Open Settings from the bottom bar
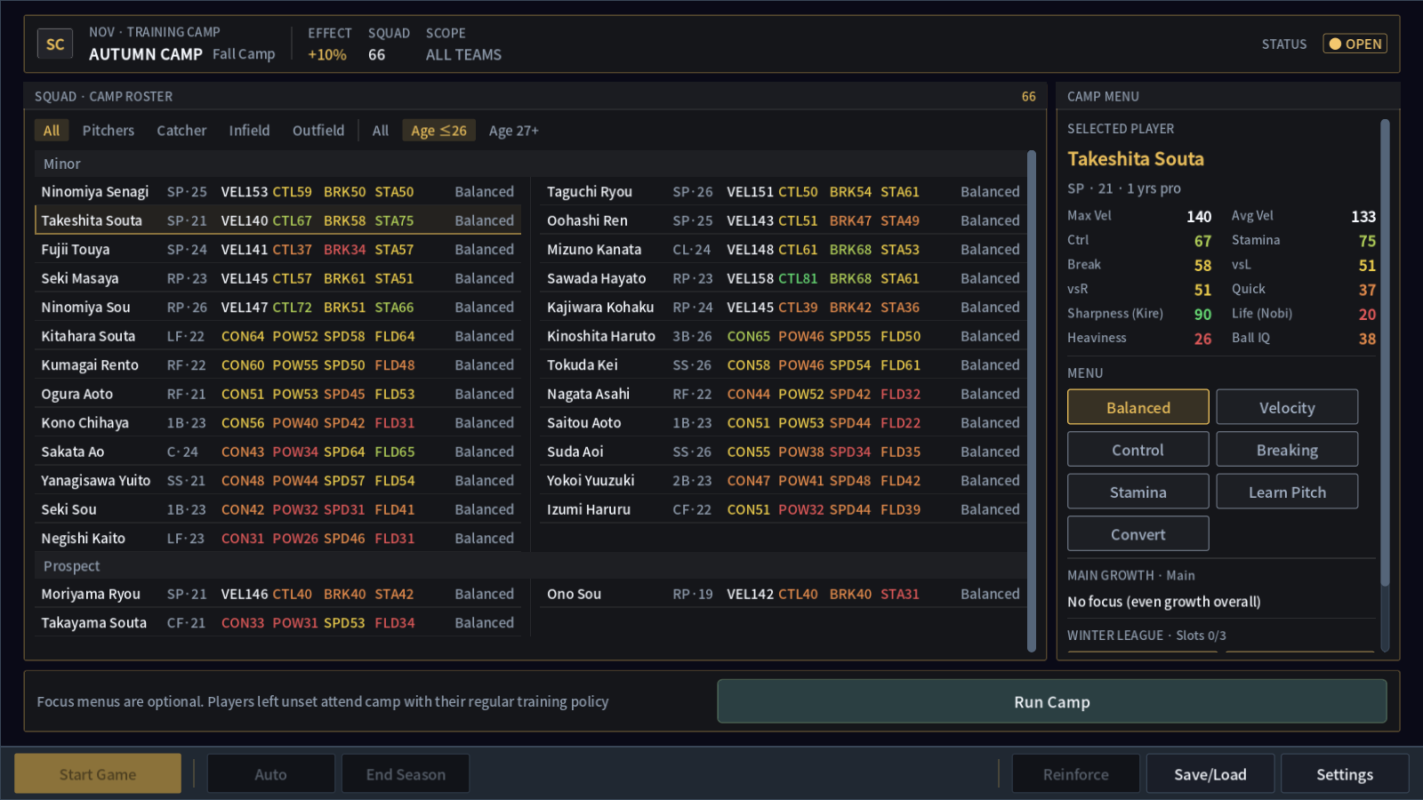Viewport: 1423px width, 800px height. pyautogui.click(x=1345, y=773)
